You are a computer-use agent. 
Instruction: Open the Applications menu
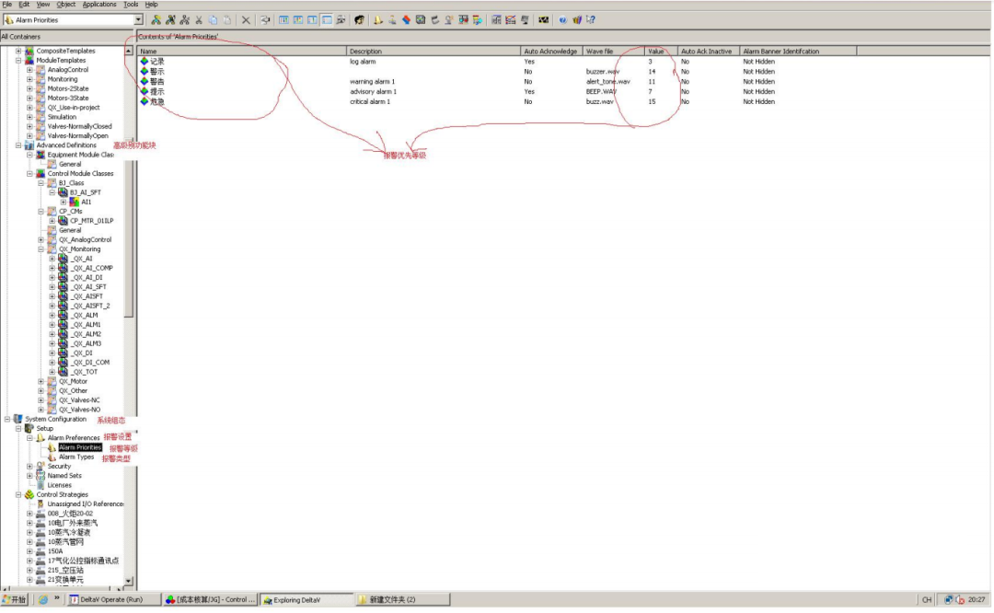[99, 5]
